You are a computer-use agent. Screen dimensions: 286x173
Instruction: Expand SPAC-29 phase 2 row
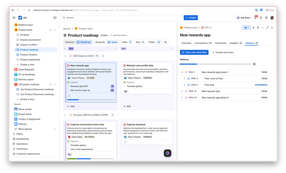click(x=182, y=98)
